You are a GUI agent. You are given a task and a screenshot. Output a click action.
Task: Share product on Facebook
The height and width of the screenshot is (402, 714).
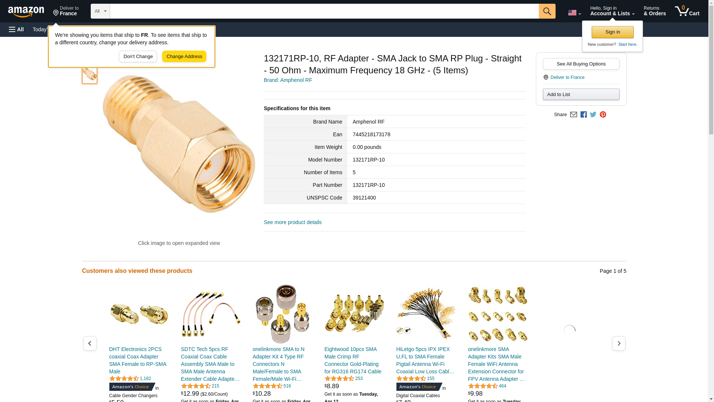point(583,115)
